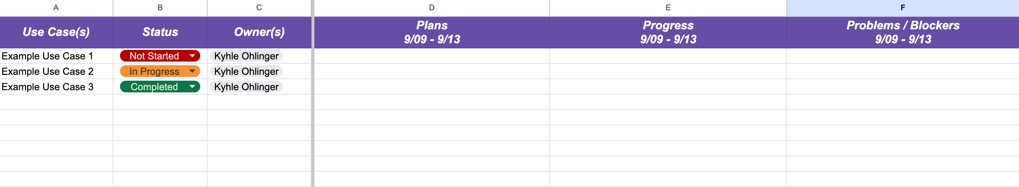Viewport: 1019px width, 187px height.
Task: Expand the In Progress status dropdown arrow
Action: (x=192, y=71)
